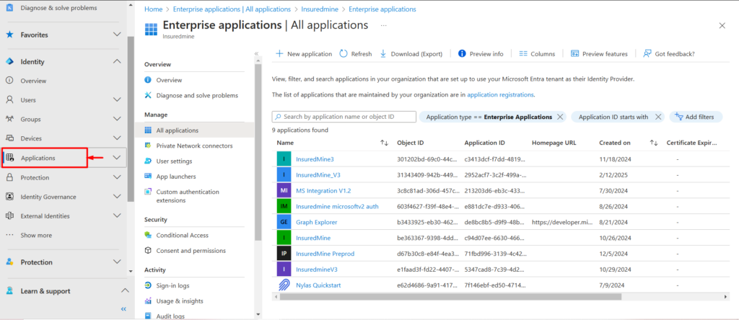Click the Consent and permissions cube icon
This screenshot has width=739, height=320.
click(x=148, y=251)
